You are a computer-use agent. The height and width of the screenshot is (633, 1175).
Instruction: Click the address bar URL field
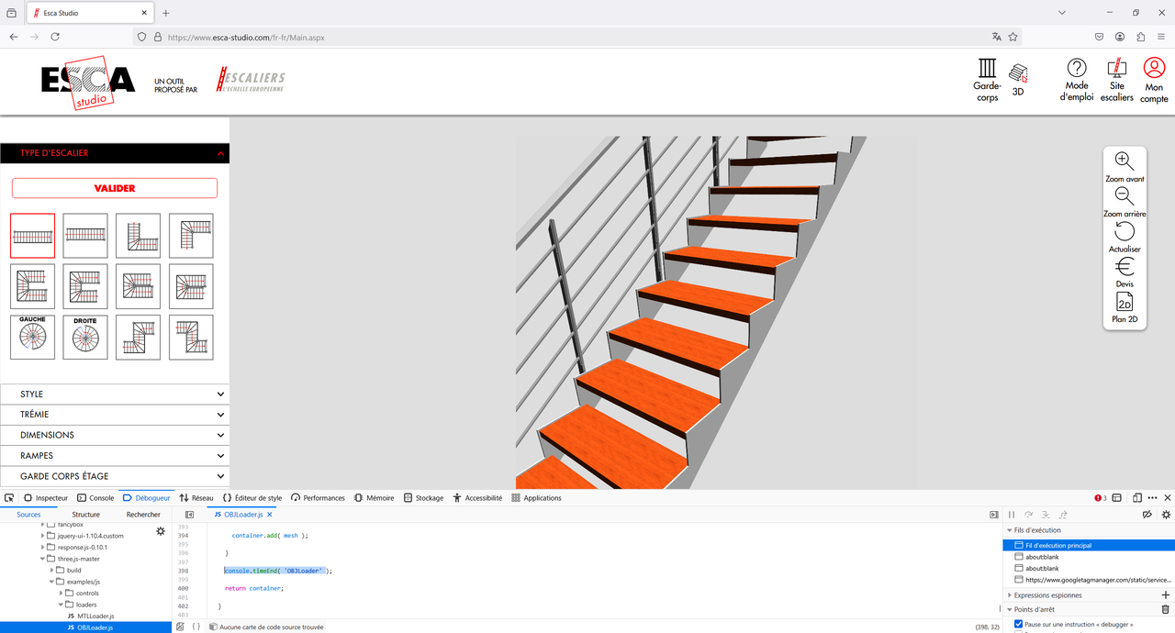coord(578,38)
